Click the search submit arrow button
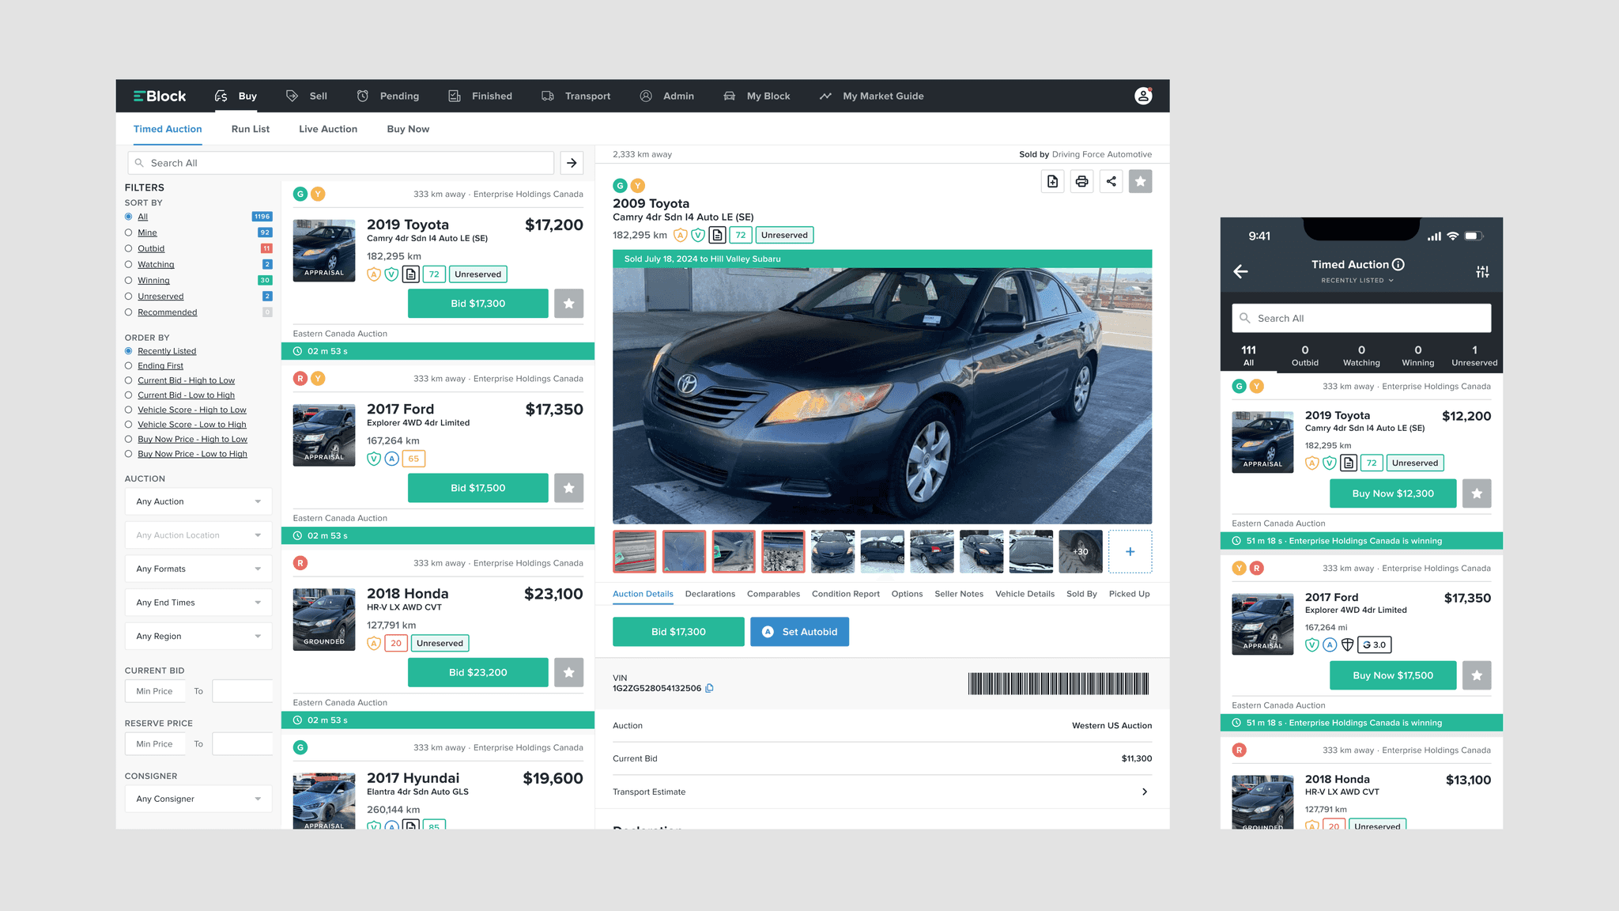 coord(572,163)
